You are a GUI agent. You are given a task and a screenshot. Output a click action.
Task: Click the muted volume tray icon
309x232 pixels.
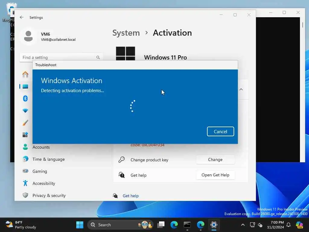tap(260, 225)
